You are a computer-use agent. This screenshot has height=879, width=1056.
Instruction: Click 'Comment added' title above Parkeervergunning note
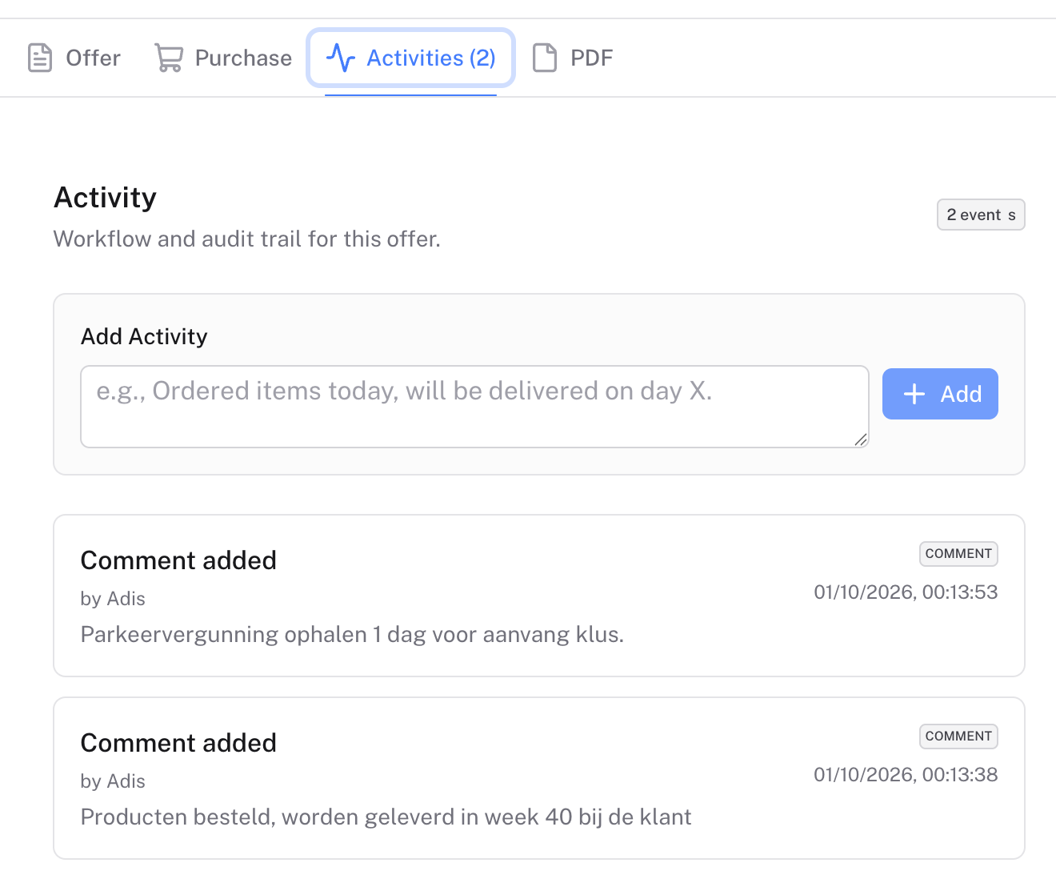pyautogui.click(x=178, y=560)
